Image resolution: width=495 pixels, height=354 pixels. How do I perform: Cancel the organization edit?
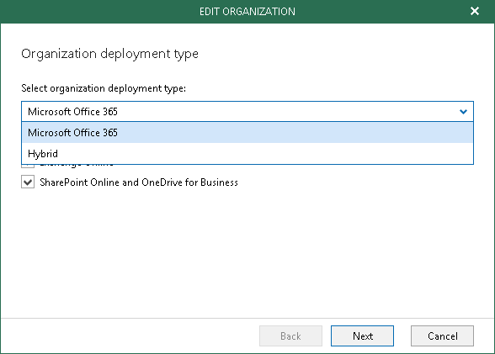(442, 336)
